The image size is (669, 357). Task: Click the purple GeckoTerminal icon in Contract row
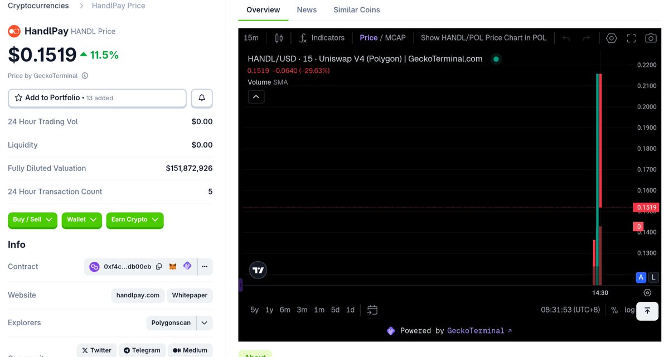click(x=187, y=266)
